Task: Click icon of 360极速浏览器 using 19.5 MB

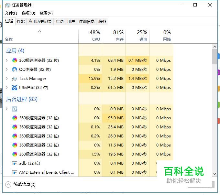Action: [x=15, y=154]
